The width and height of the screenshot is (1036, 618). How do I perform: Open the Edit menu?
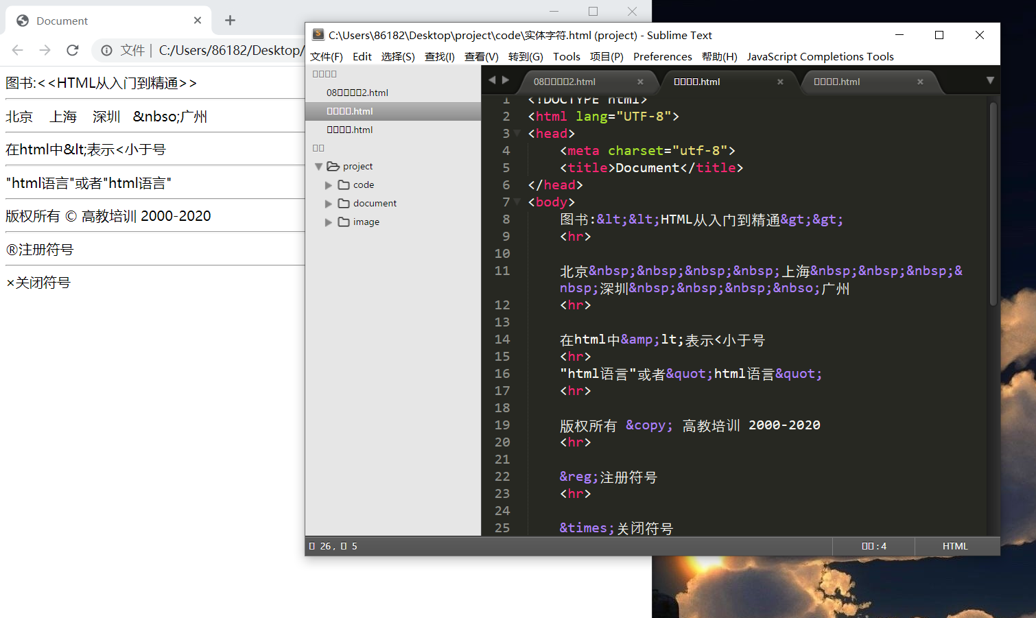(x=362, y=56)
